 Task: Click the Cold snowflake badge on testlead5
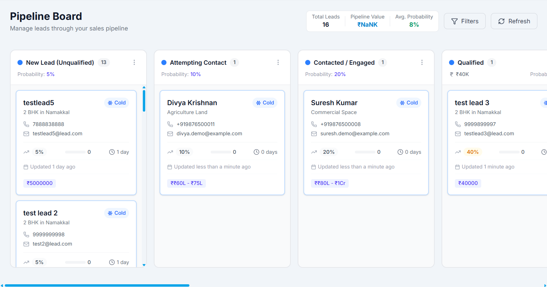[x=116, y=103]
